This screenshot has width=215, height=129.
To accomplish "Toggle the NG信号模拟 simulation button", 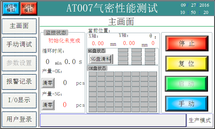I will click(x=28, y=8).
